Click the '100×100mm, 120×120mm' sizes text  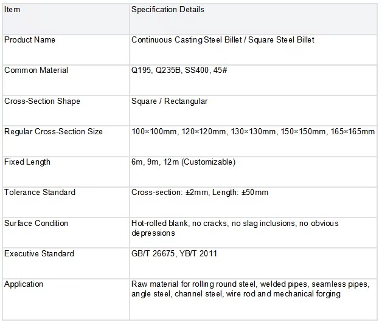point(179,132)
